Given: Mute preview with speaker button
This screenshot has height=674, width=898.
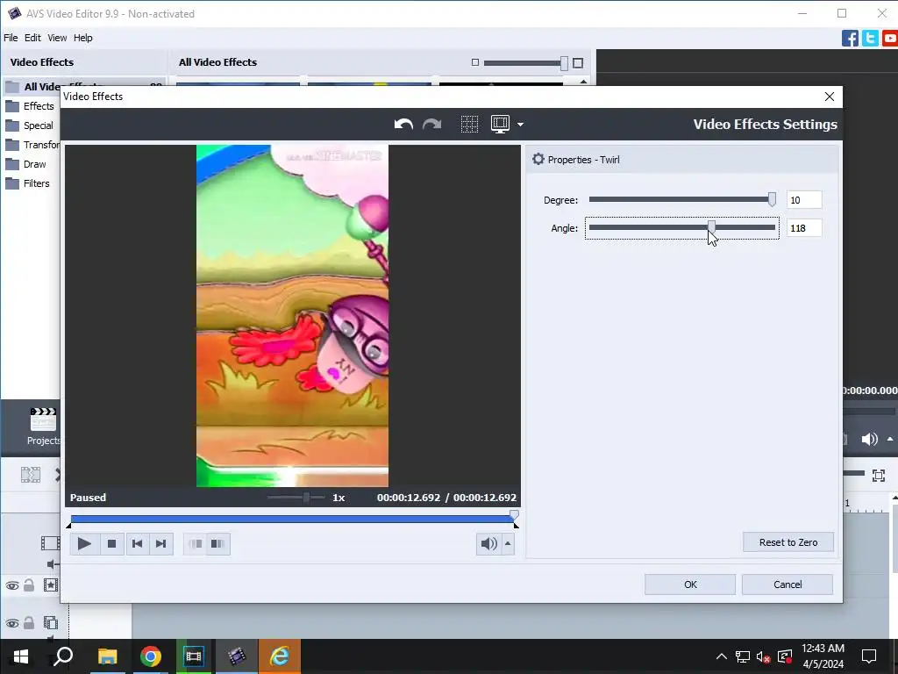Looking at the screenshot, I should [488, 544].
